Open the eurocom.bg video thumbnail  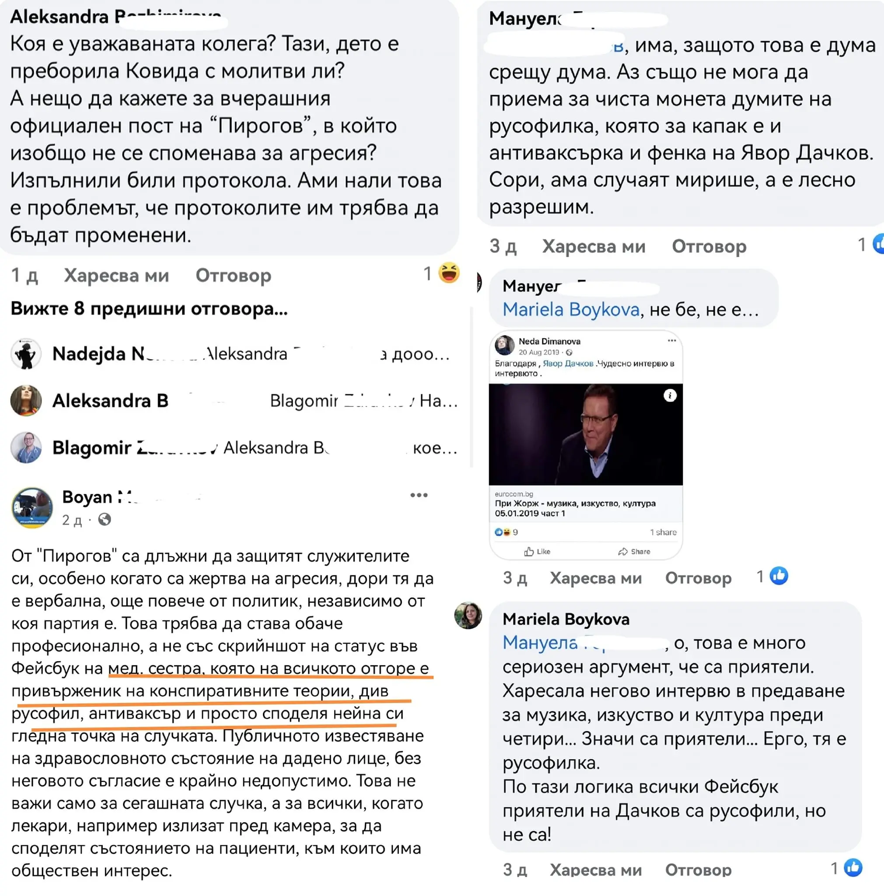coord(586,434)
